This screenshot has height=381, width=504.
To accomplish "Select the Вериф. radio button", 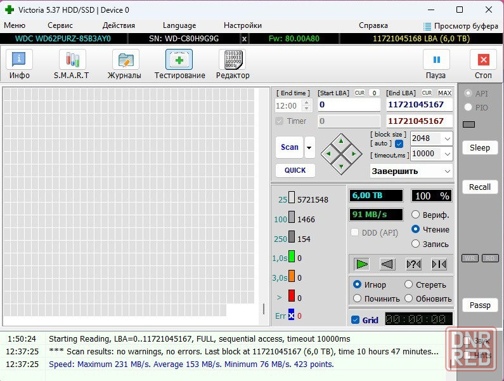I will click(x=415, y=215).
